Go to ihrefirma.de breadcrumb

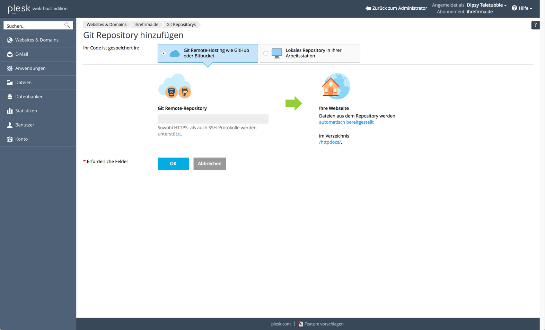coord(146,25)
